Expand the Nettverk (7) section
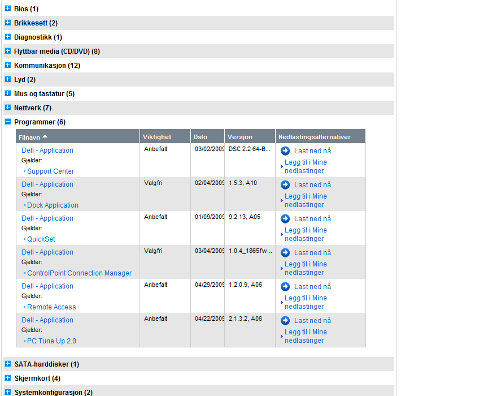The height and width of the screenshot is (396, 488). [x=8, y=107]
